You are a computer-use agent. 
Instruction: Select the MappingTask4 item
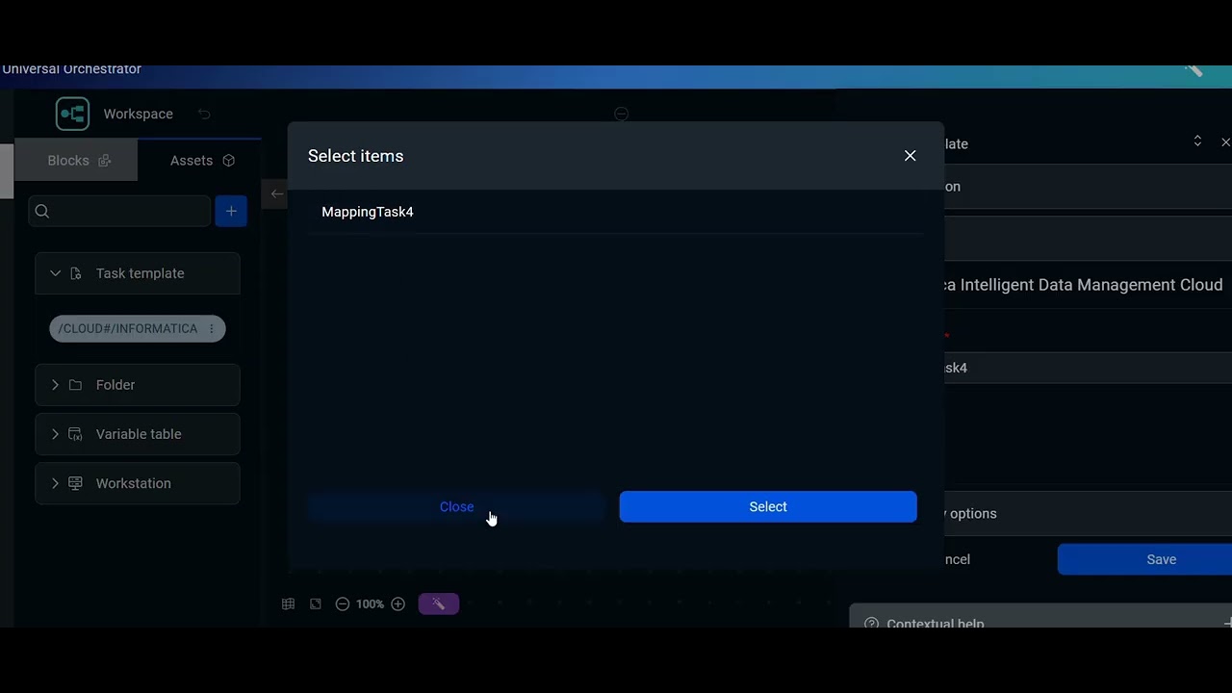[616, 212]
